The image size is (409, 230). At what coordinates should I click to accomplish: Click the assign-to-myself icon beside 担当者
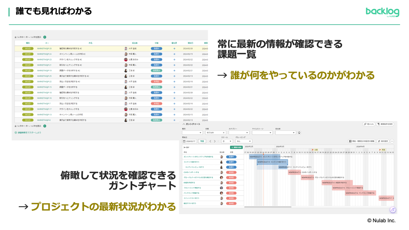pos(299,133)
